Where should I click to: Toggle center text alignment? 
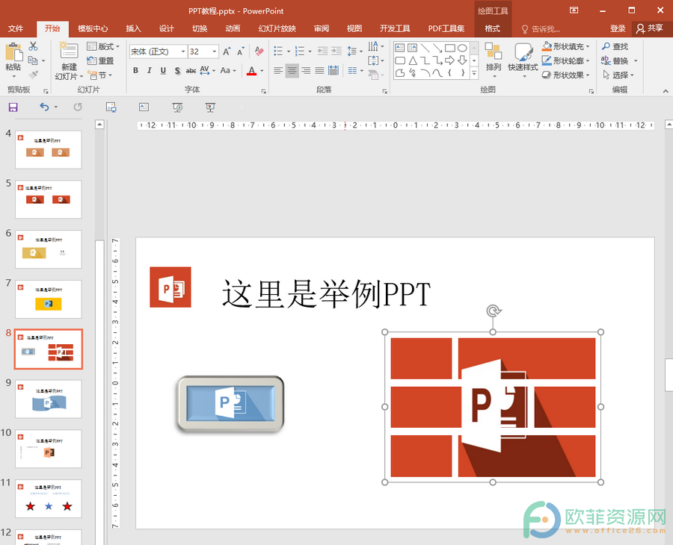click(x=292, y=71)
